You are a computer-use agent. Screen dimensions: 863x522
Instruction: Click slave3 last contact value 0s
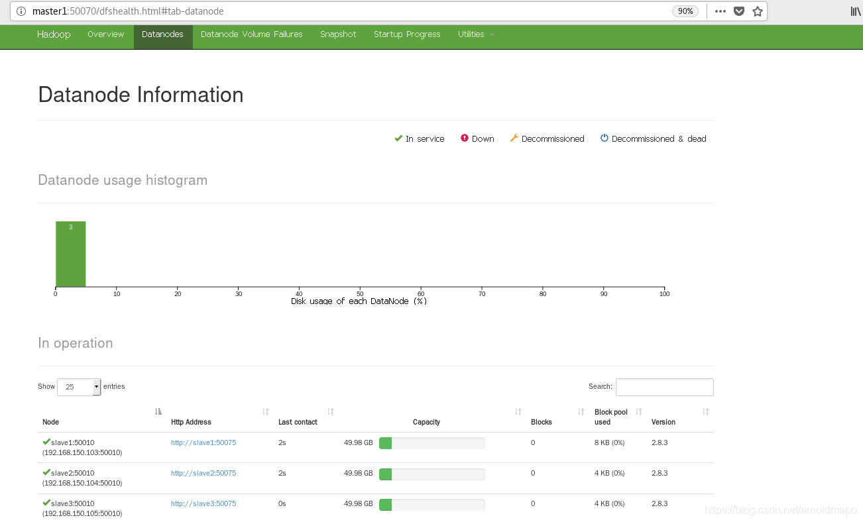[282, 503]
